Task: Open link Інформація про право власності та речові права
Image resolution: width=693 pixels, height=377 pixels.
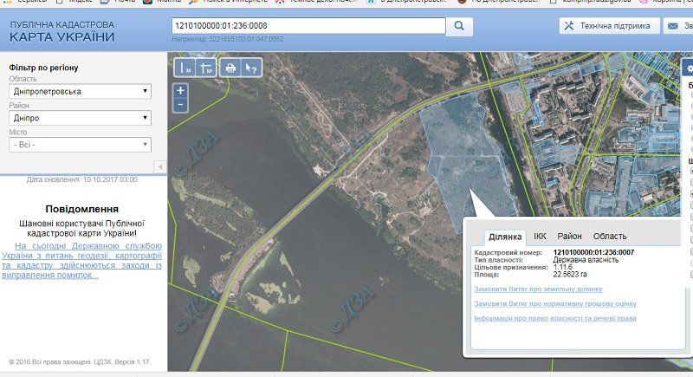Action: pos(554,318)
